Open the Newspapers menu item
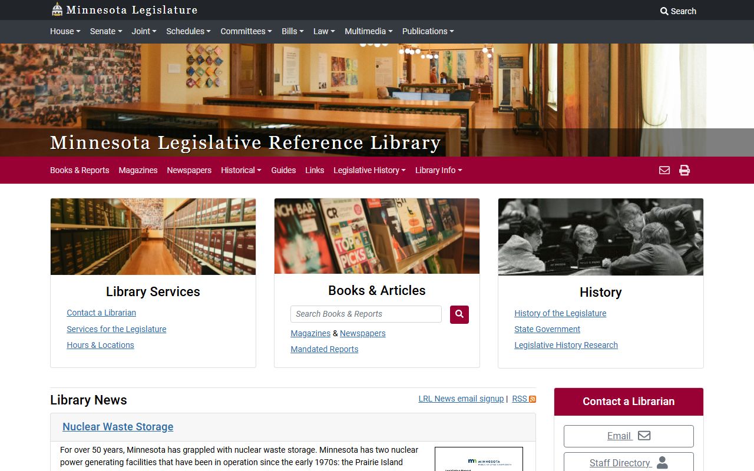 (189, 170)
